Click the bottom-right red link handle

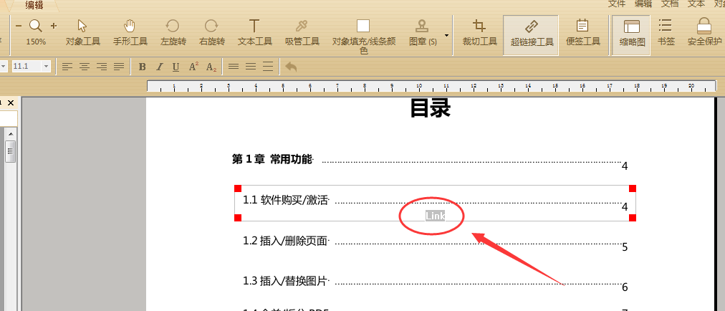[x=633, y=218]
